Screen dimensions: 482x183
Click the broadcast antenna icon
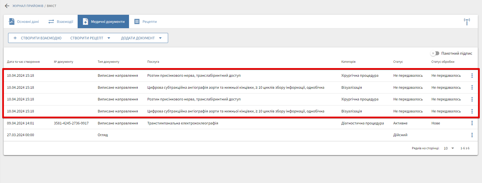(467, 21)
